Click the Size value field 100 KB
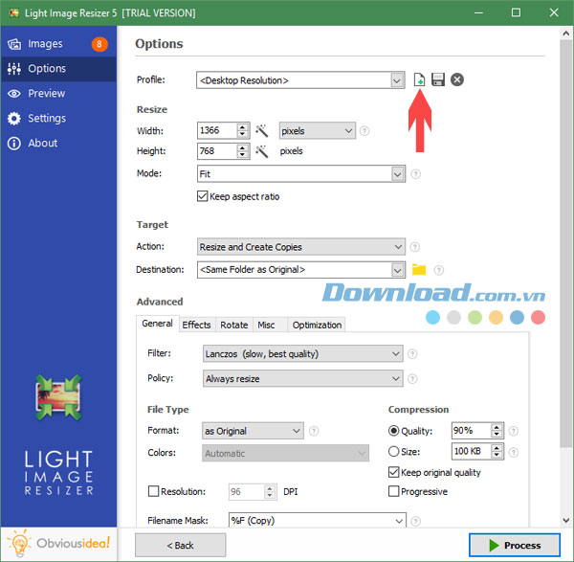 pyautogui.click(x=472, y=451)
